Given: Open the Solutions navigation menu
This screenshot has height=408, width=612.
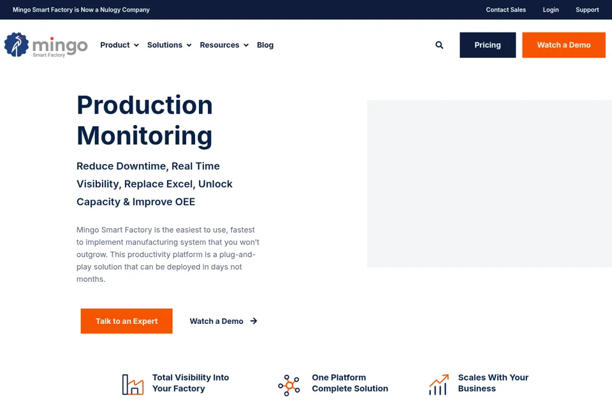Looking at the screenshot, I should click(x=170, y=45).
